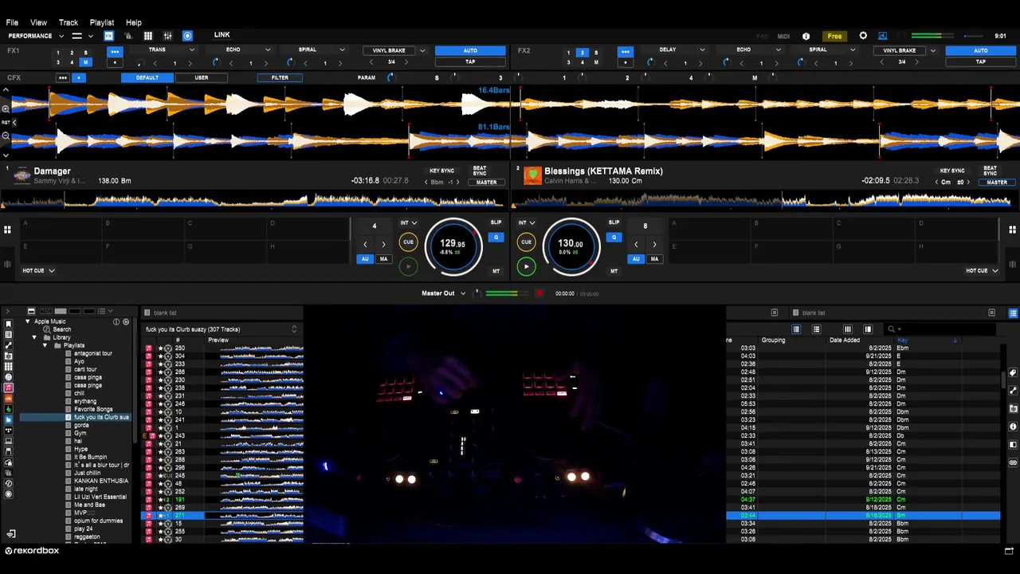Open the Track menu
1020x574 pixels.
69,22
